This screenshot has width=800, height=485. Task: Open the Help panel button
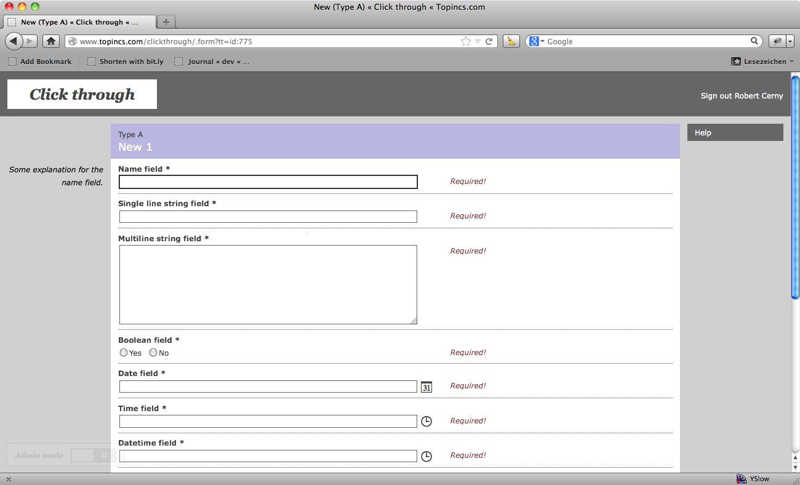(x=735, y=132)
